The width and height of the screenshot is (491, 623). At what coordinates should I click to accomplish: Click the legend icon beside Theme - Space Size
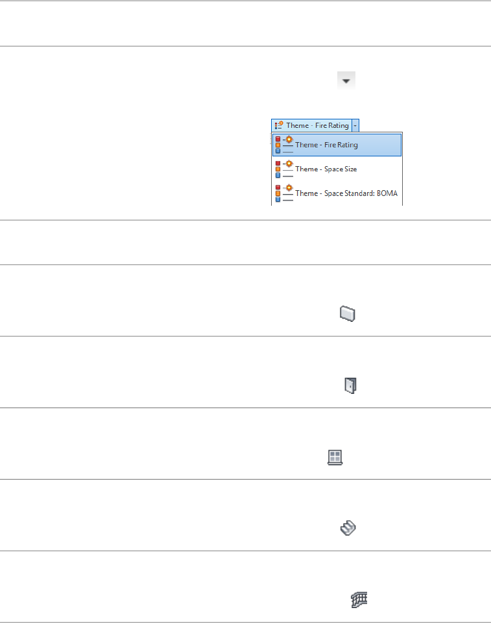coord(284,169)
